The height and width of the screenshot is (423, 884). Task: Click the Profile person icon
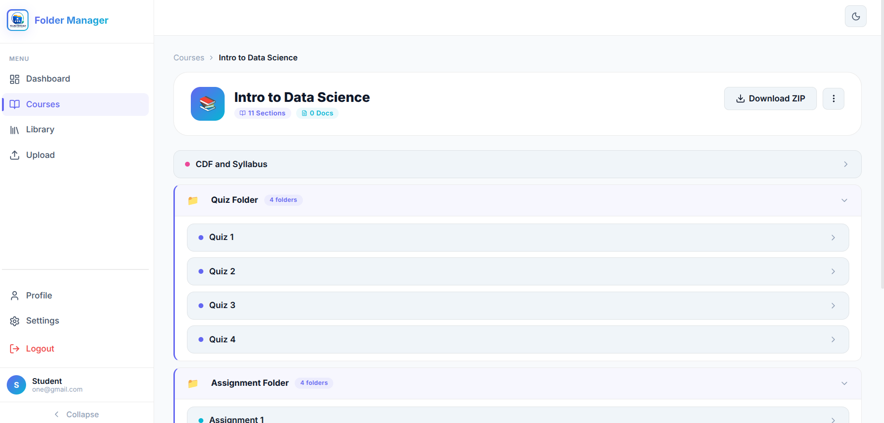[x=14, y=296]
